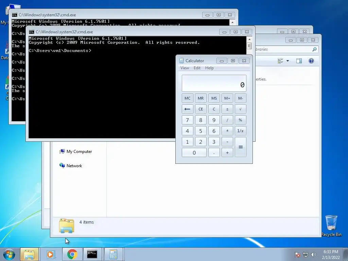Click the Command Prompt taskbar button
Screen dimensions: 348x261
92,254
